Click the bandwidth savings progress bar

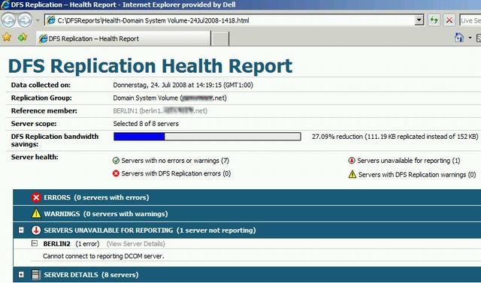tap(207, 137)
